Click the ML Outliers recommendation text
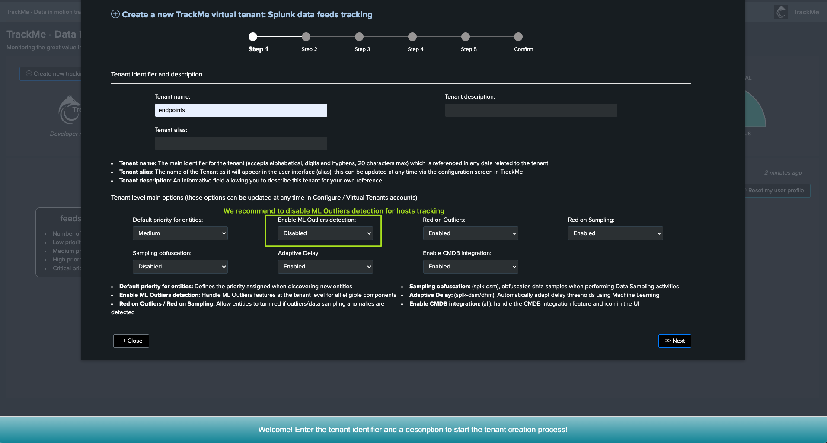The width and height of the screenshot is (827, 443). pos(334,211)
